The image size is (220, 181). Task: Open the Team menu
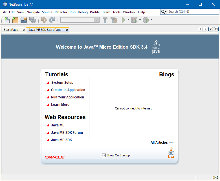pos(106,12)
